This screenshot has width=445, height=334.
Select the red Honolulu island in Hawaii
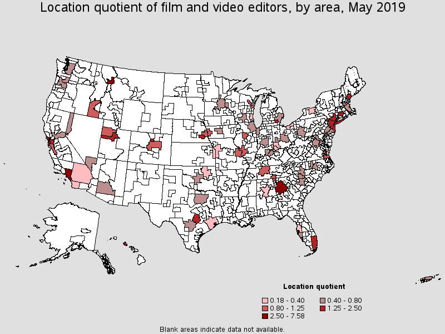click(x=125, y=244)
